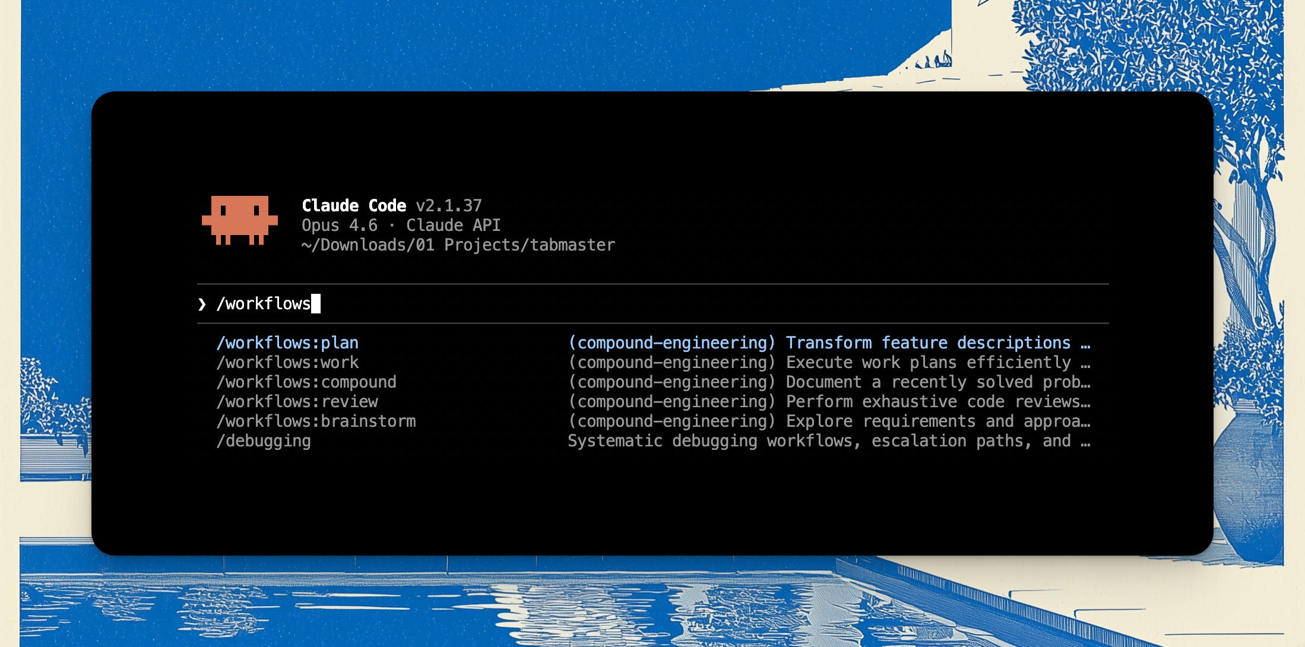The image size is (1305, 647).
Task: Click the Opus 4.6 model label
Action: 339,226
